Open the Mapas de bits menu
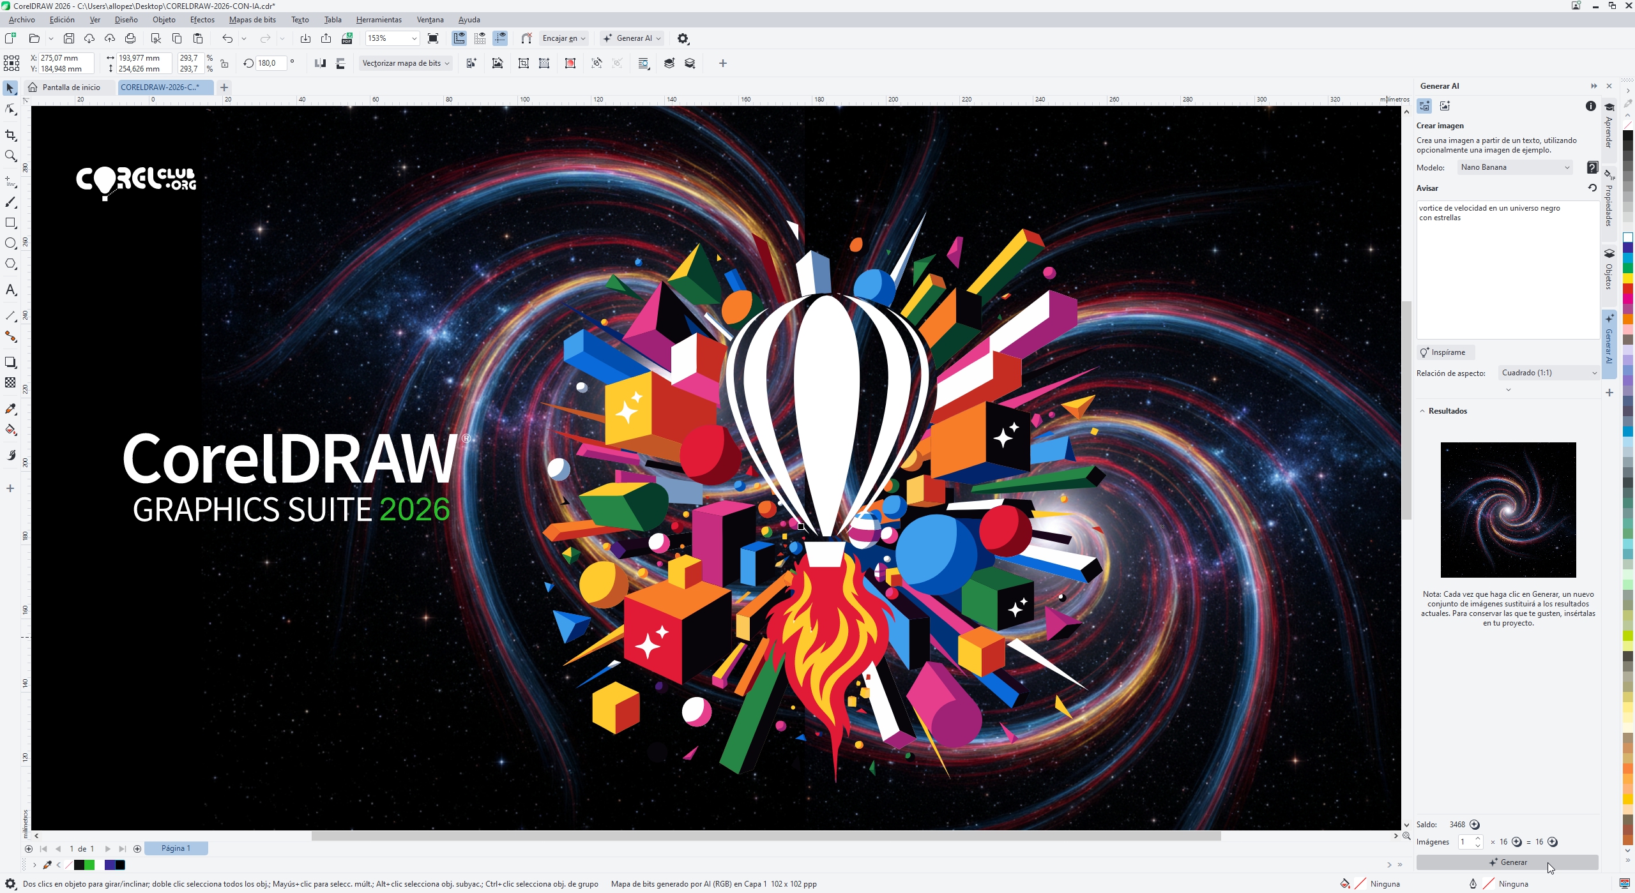 click(x=252, y=20)
